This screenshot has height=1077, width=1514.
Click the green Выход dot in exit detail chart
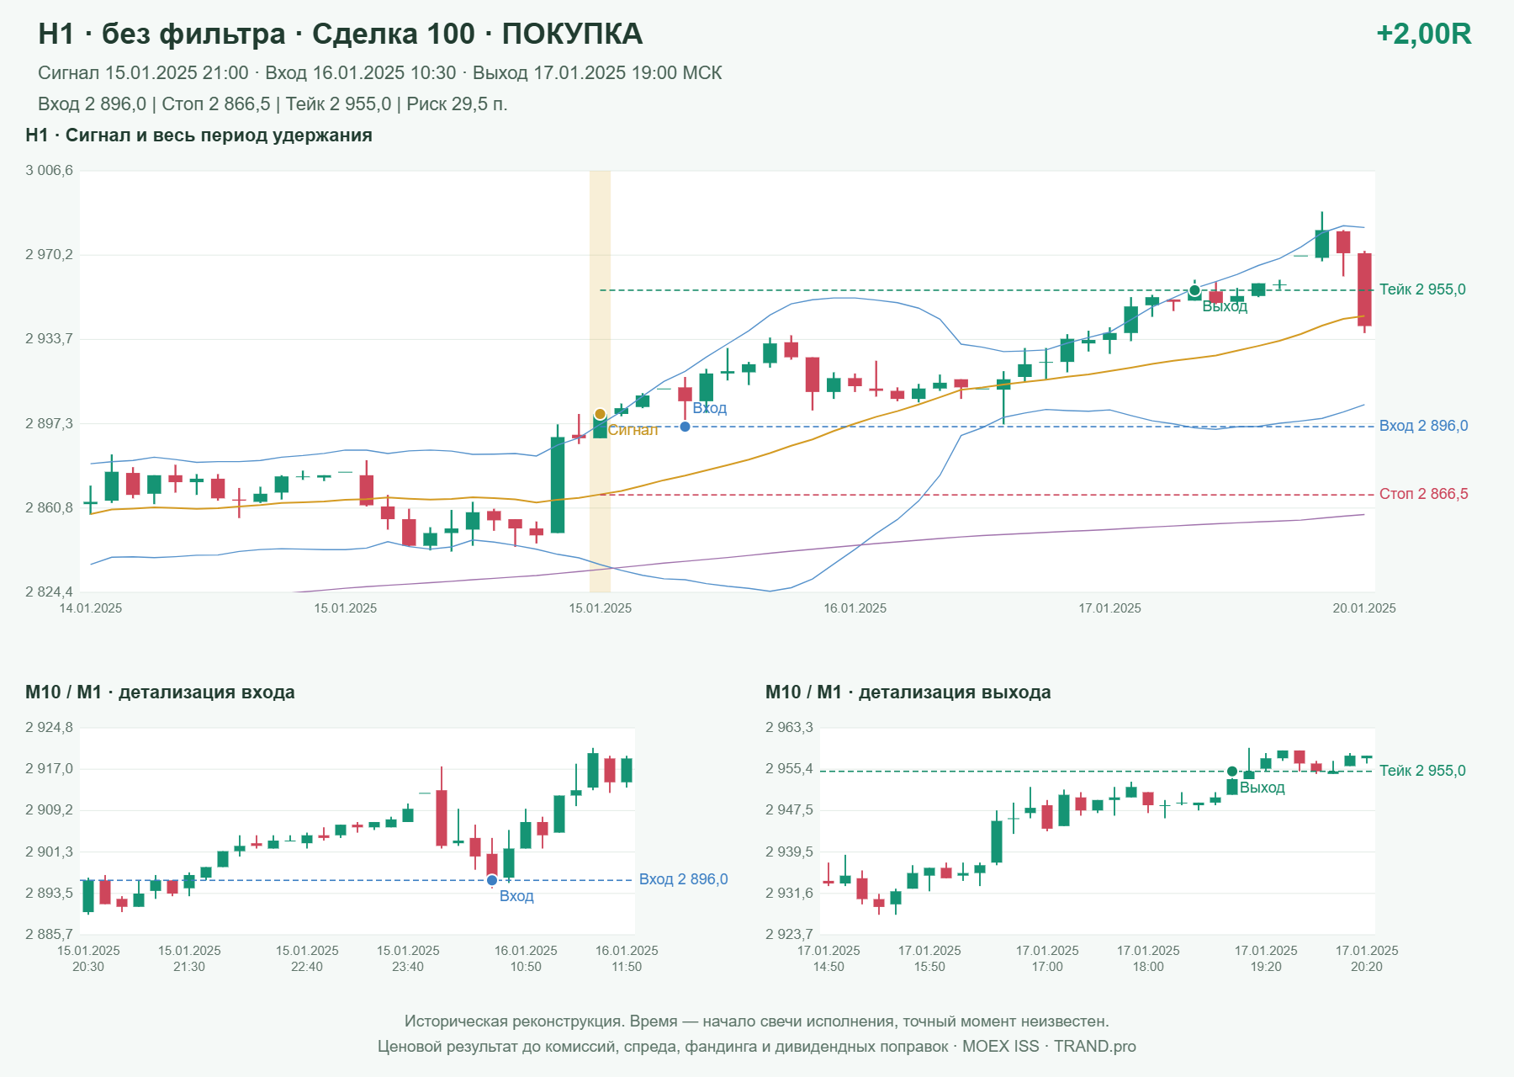[x=1232, y=772]
